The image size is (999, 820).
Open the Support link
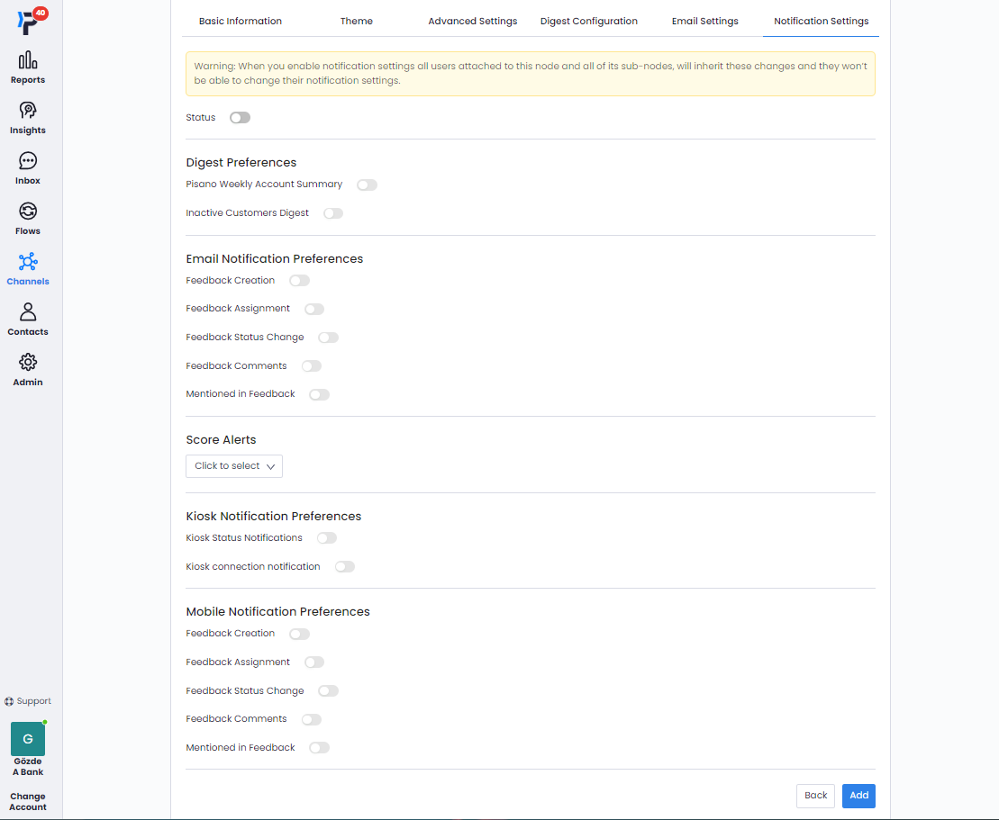tap(28, 701)
